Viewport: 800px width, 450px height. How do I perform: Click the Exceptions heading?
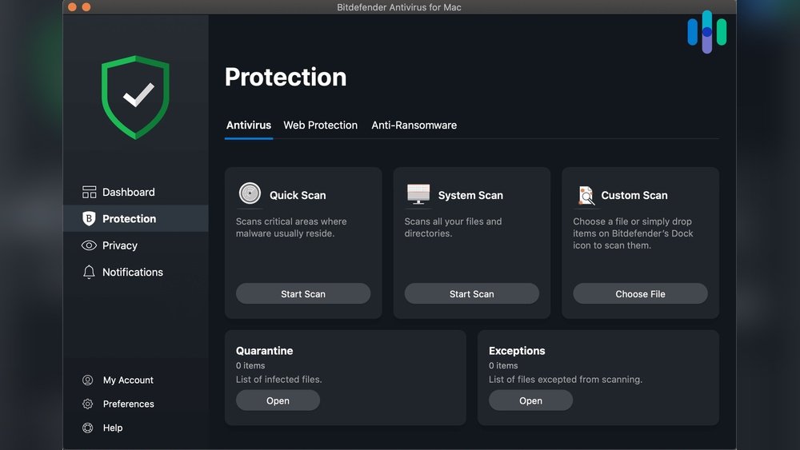point(517,351)
